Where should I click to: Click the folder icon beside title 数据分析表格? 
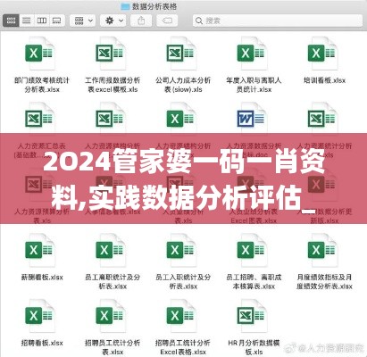point(125,6)
